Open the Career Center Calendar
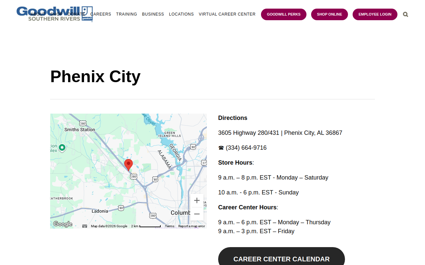 click(x=282, y=258)
